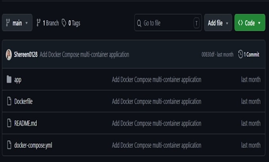Click the Shereen0128 avatar thumbnail
The width and height of the screenshot is (269, 162).
(x=9, y=55)
